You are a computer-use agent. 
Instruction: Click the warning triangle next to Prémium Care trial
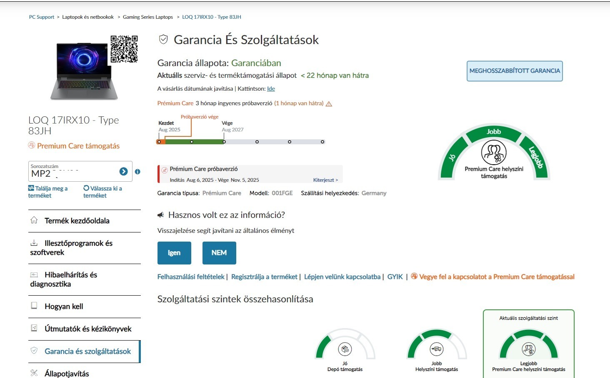click(x=329, y=104)
